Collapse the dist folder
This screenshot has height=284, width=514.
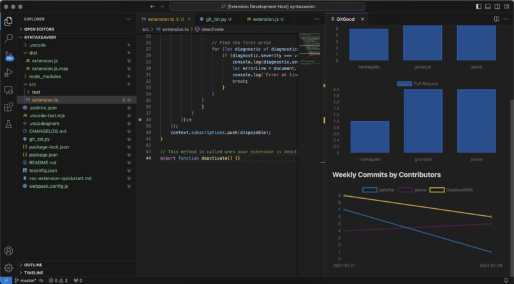click(x=77, y=53)
